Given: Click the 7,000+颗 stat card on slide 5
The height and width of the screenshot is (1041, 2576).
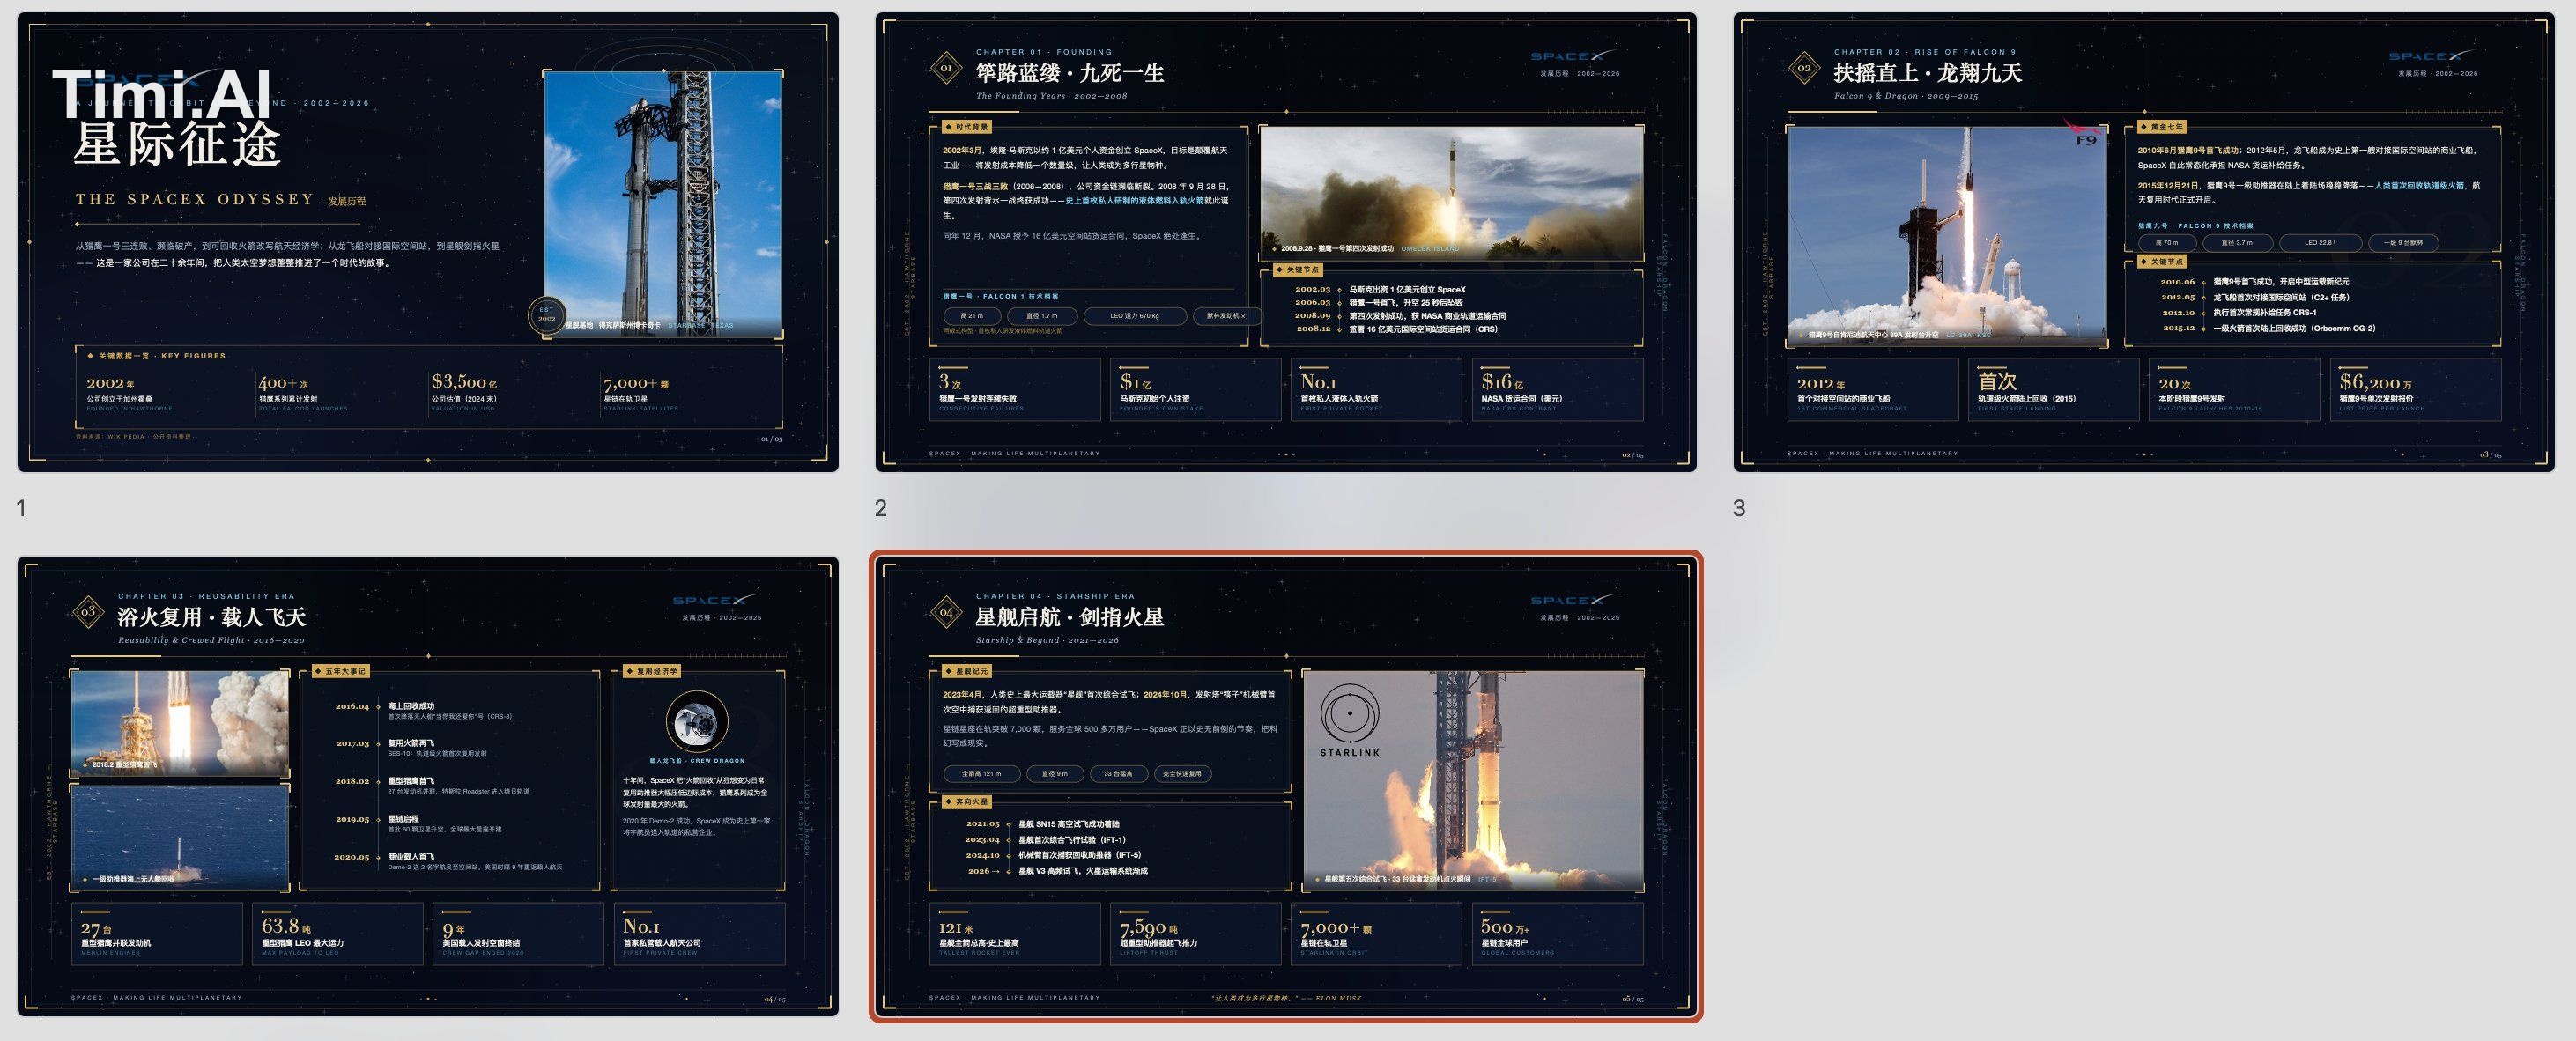Looking at the screenshot, I should point(1376,933).
